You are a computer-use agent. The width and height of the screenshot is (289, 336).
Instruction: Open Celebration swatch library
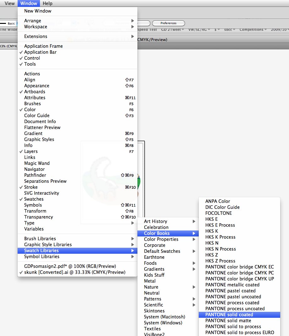[x=168, y=227]
